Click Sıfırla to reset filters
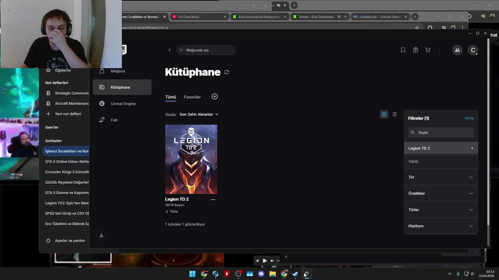The height and width of the screenshot is (280, 499). [x=469, y=118]
